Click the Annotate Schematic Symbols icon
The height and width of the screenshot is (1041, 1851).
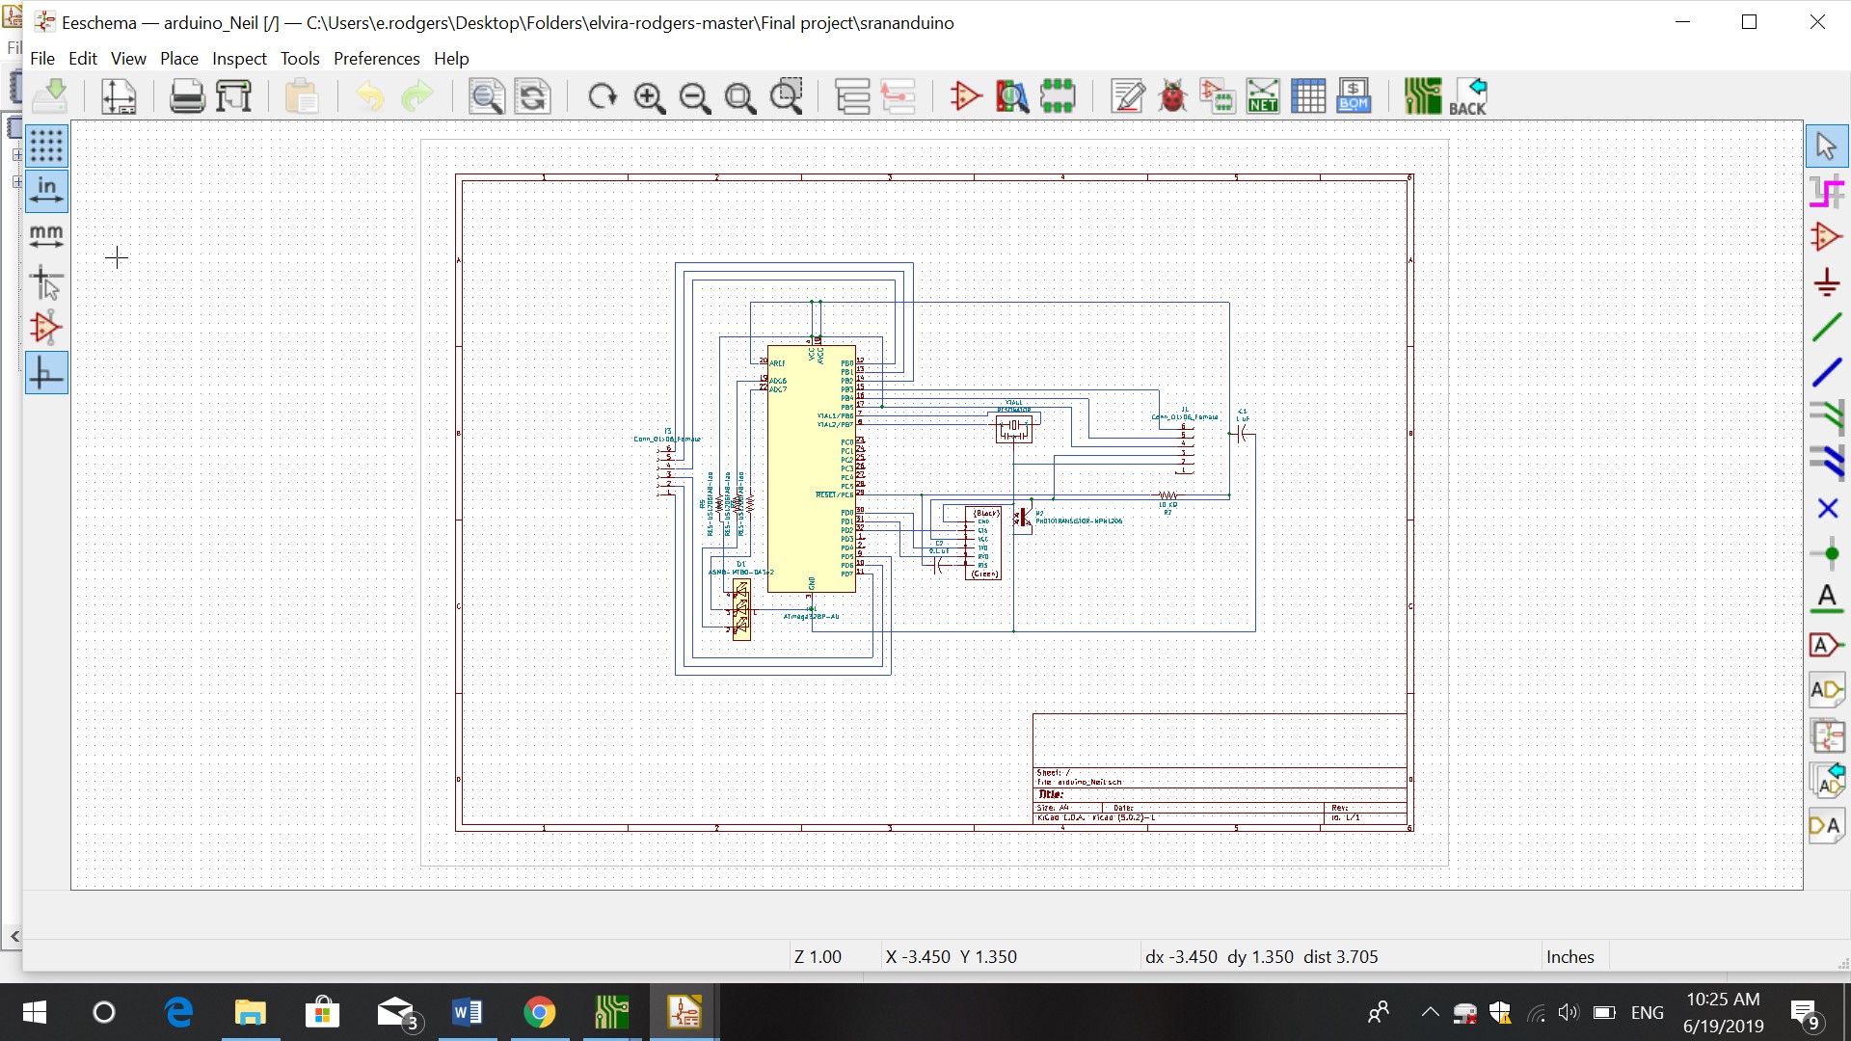click(1127, 96)
